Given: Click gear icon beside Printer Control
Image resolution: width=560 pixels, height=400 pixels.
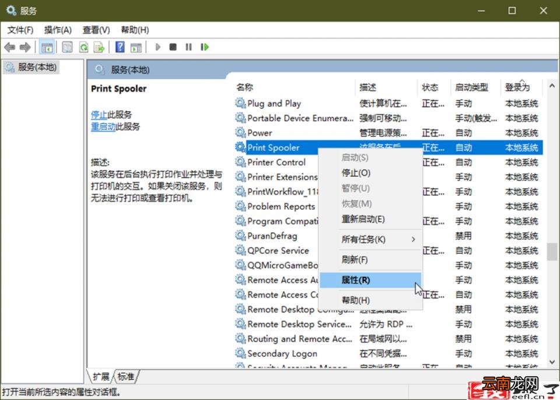Looking at the screenshot, I should coord(240,162).
